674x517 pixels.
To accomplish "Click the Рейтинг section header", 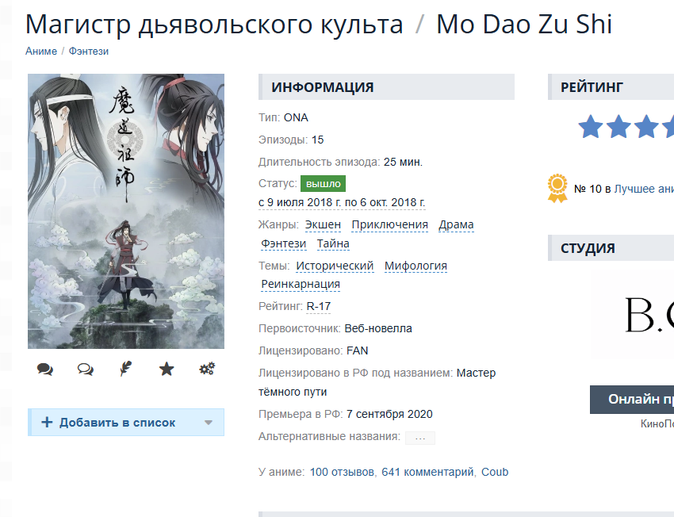I will [x=611, y=86].
